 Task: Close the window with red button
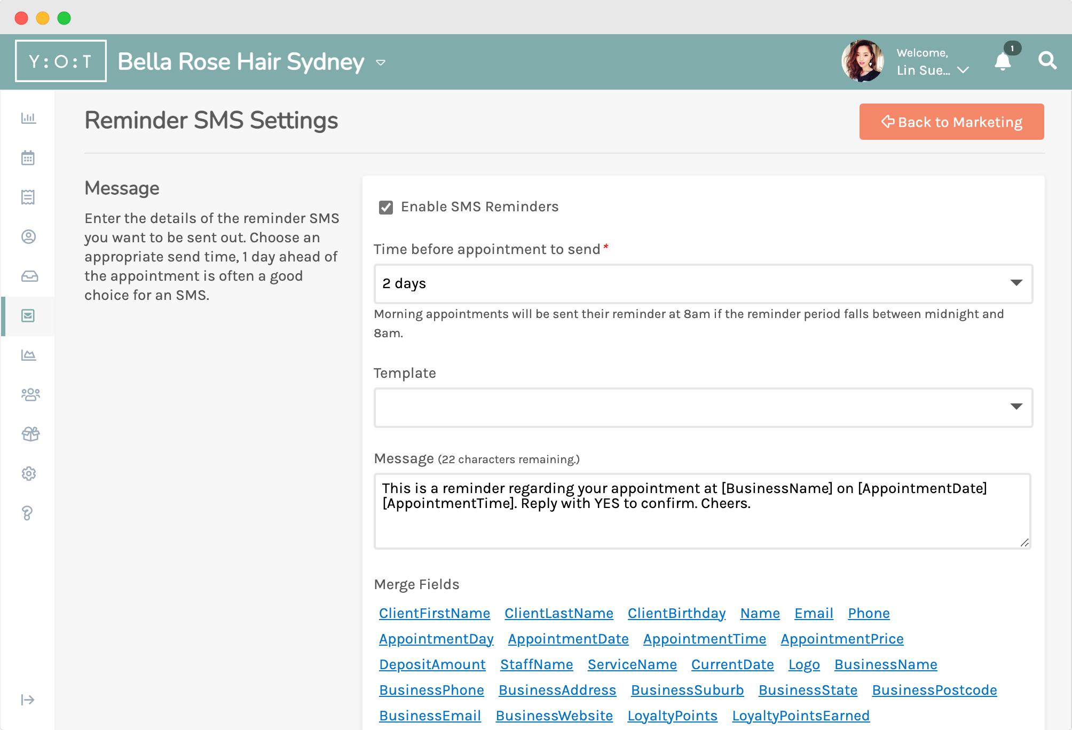21,18
